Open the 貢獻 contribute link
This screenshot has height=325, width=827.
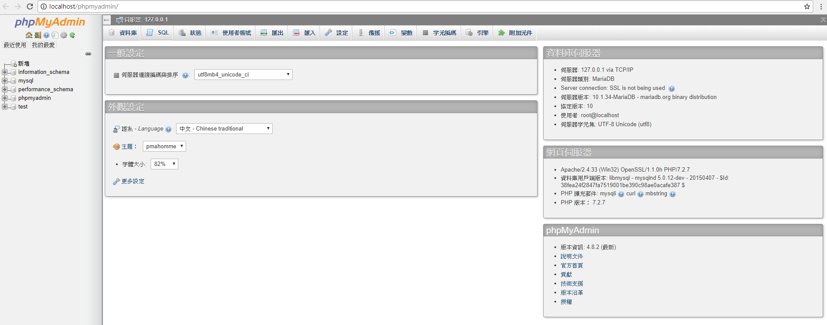pyautogui.click(x=566, y=275)
